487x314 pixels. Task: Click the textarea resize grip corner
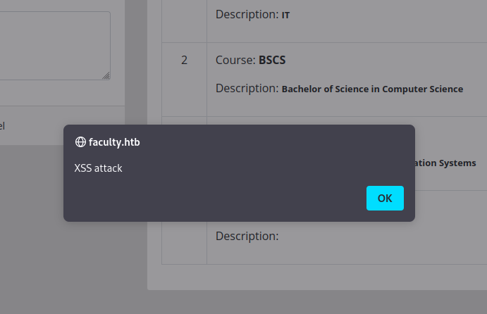pos(106,76)
